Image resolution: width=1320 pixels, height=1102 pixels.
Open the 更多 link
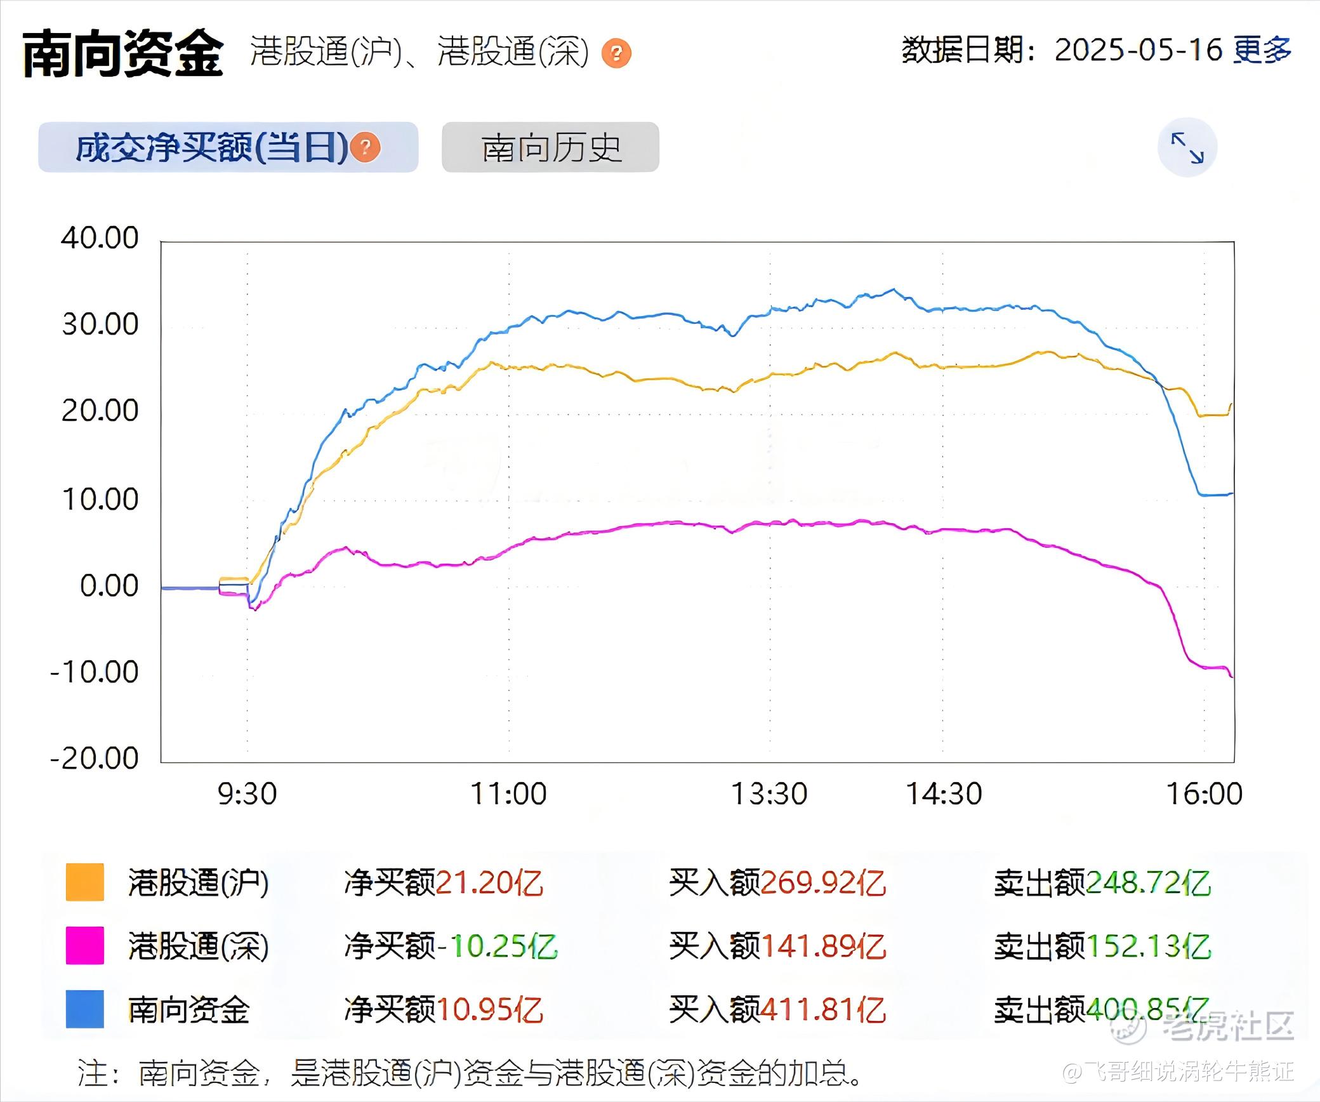click(1262, 50)
